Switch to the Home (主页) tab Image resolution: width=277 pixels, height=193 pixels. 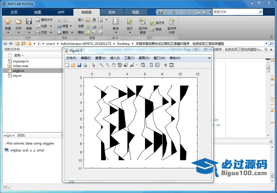pyautogui.click(x=14, y=12)
